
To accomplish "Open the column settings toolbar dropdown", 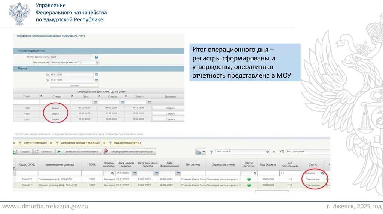I will [200, 152].
